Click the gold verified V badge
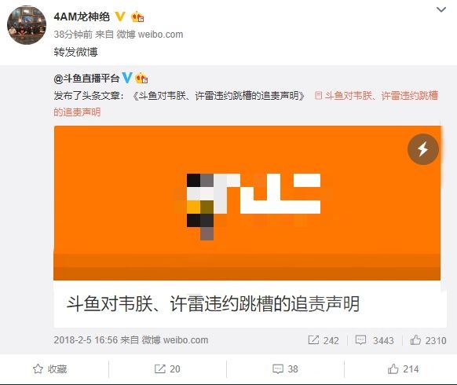Screen dimensions: 457x385 pyautogui.click(x=120, y=16)
